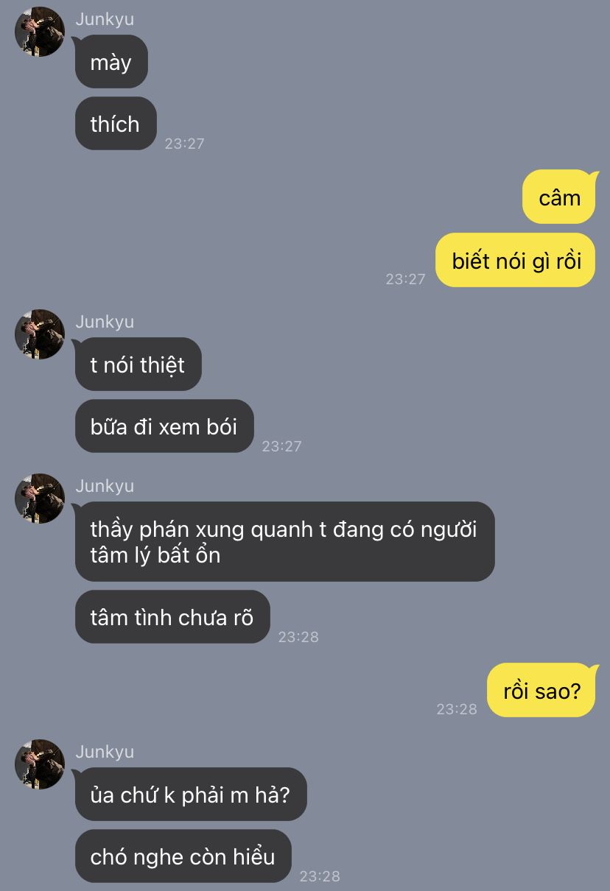This screenshot has width=610, height=891.
Task: Tap the yellow "câm" message bubble
Action: (559, 197)
